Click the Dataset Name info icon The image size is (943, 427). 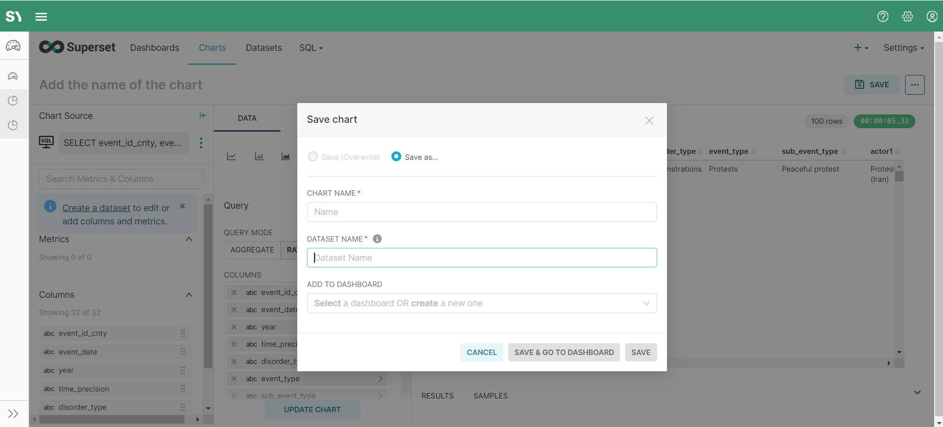click(377, 239)
